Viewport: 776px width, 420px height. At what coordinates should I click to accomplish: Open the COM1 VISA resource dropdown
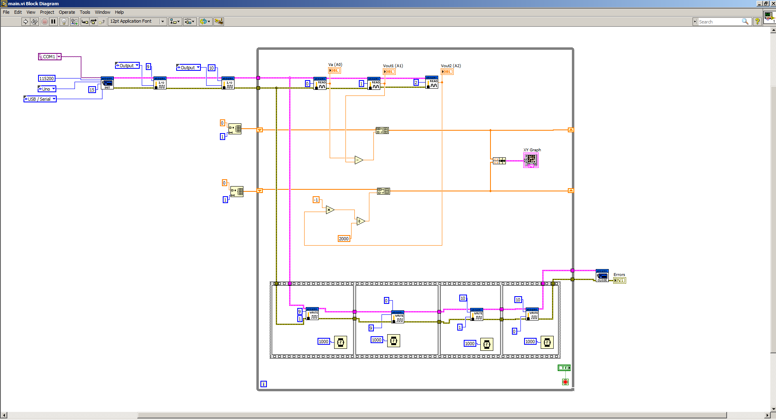[x=59, y=57]
